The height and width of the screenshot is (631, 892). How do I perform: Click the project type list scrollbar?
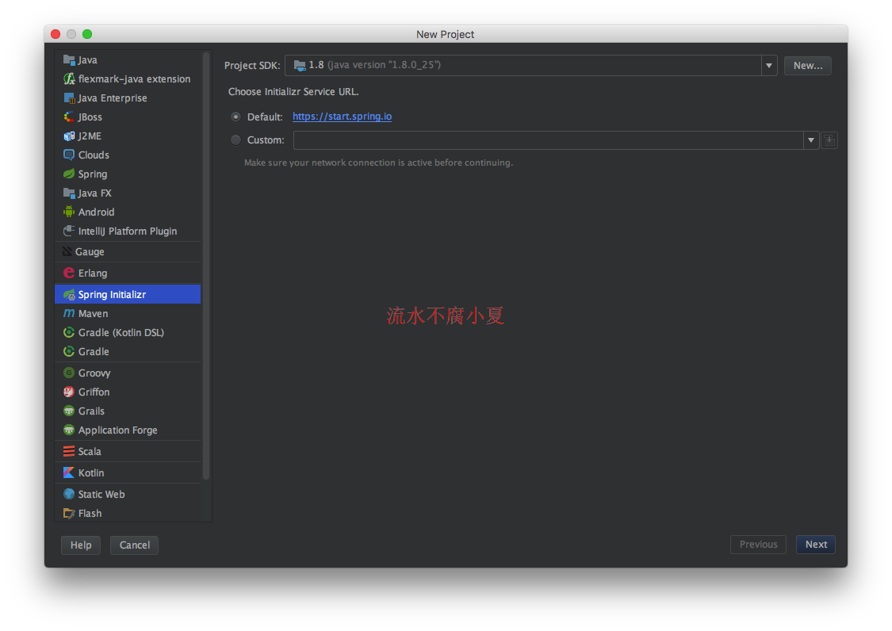[x=206, y=266]
